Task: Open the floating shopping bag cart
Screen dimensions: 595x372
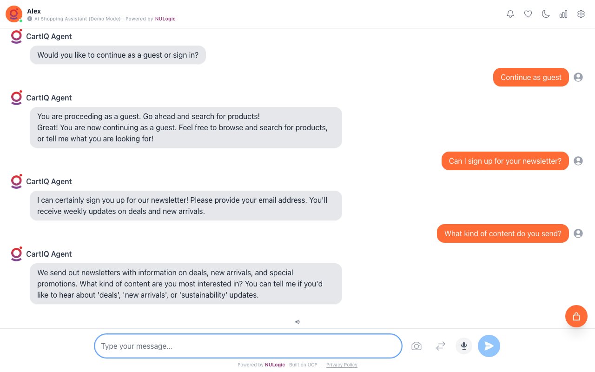Action: (x=576, y=316)
